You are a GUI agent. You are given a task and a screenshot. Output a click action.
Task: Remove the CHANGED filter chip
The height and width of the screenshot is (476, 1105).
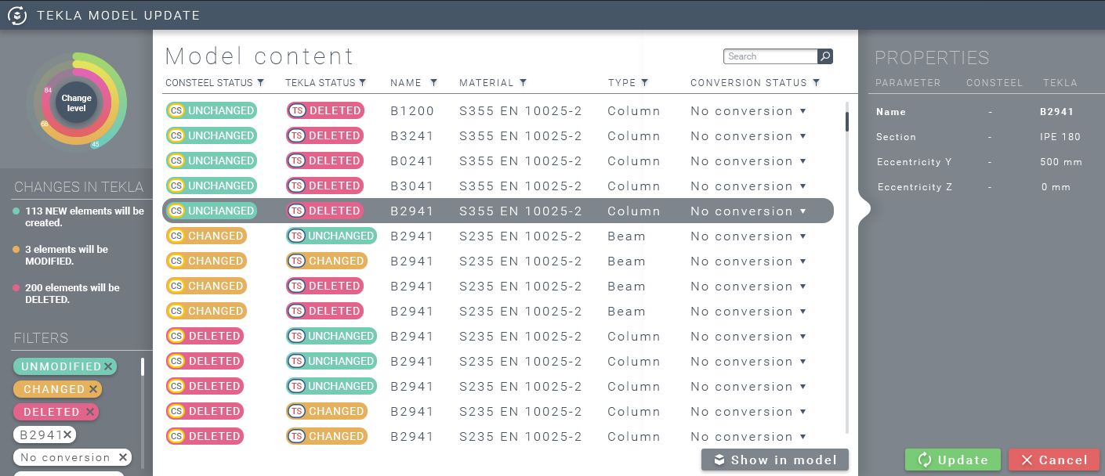coord(93,389)
